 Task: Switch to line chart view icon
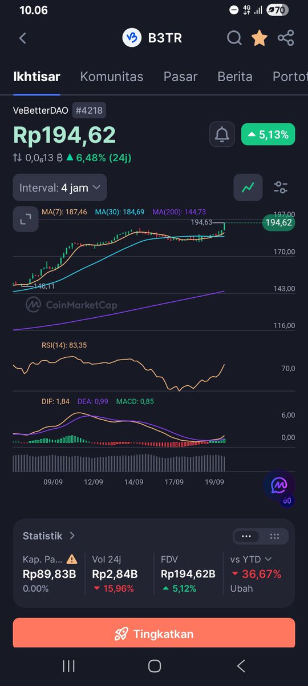[248, 187]
